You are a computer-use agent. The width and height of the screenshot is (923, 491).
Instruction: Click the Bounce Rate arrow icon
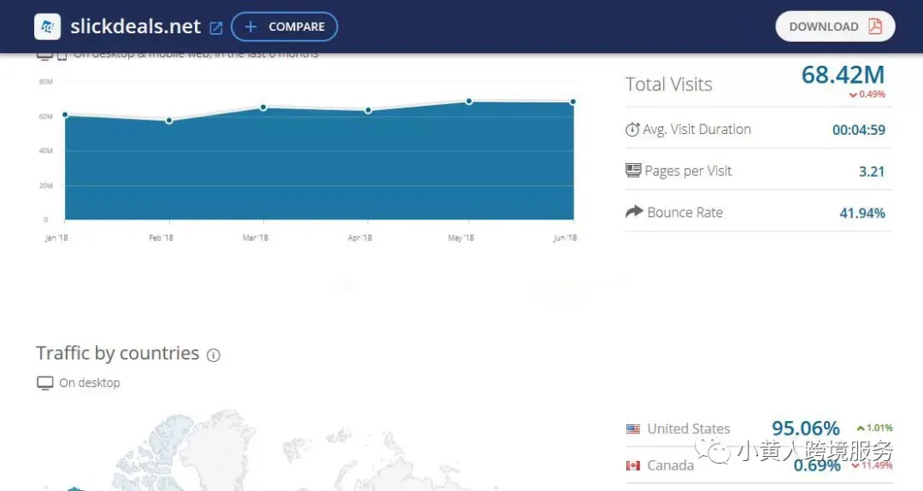tap(634, 212)
